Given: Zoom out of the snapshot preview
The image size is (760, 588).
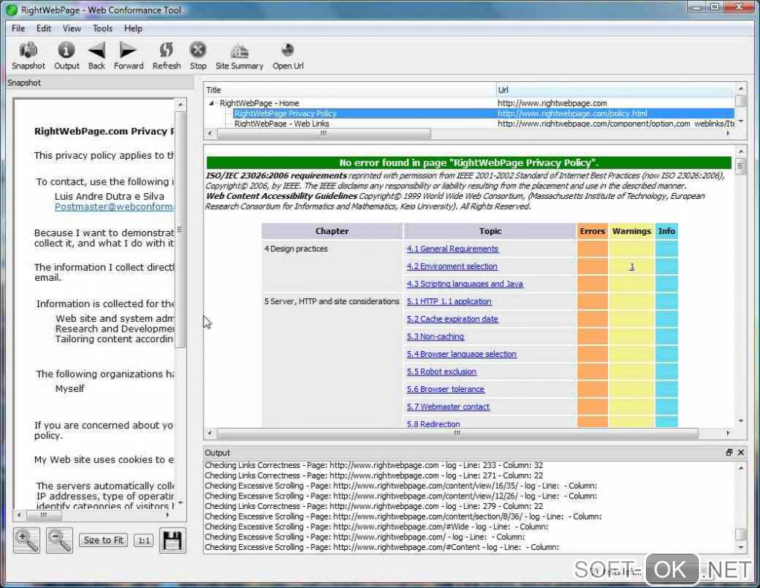Looking at the screenshot, I should click(x=60, y=540).
